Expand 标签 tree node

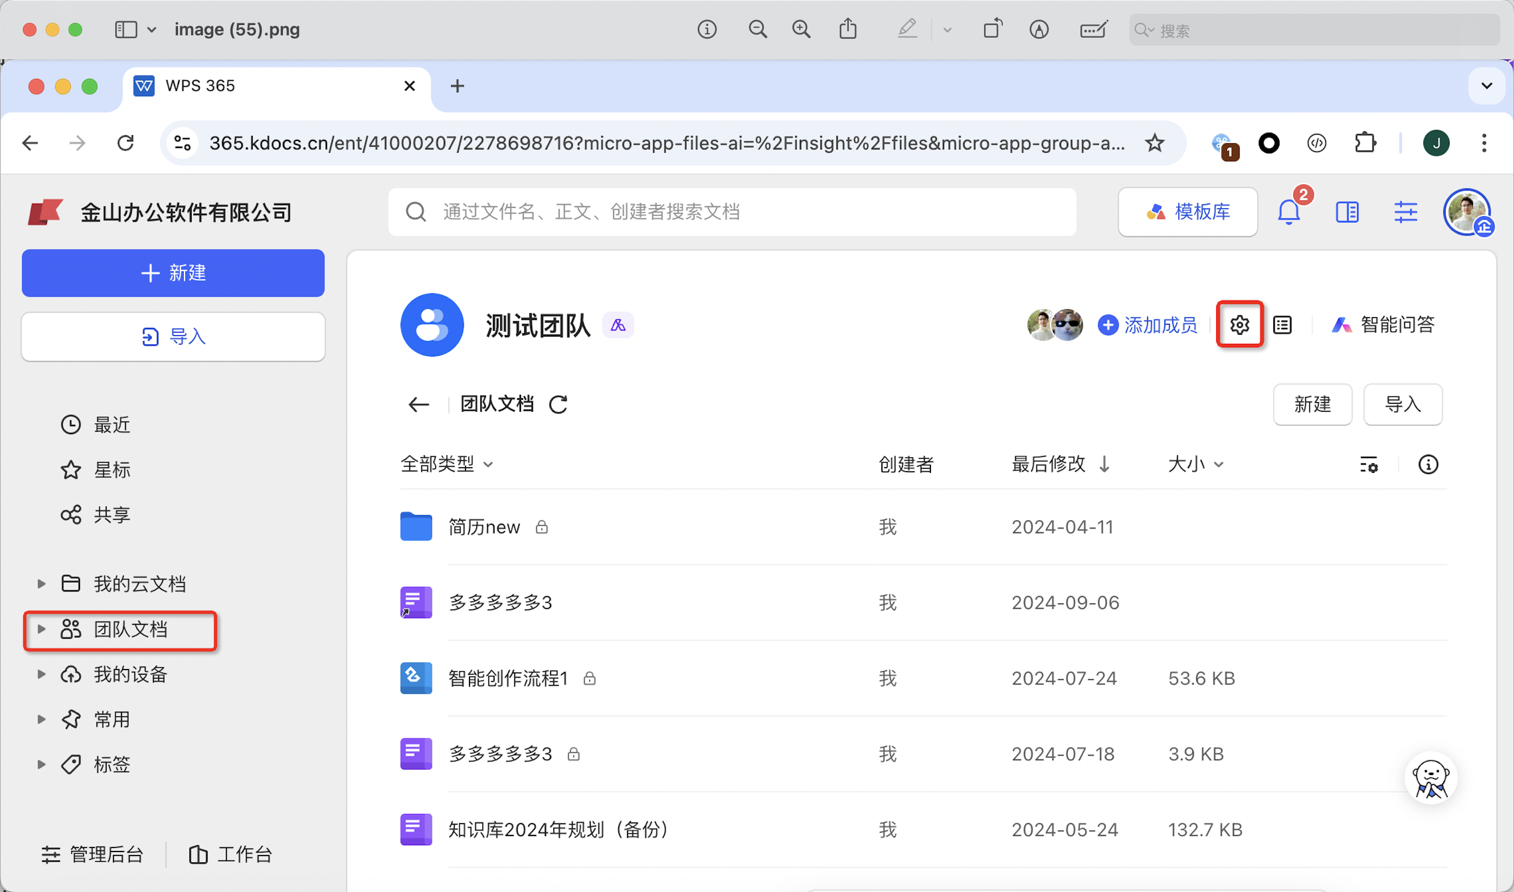(x=42, y=765)
